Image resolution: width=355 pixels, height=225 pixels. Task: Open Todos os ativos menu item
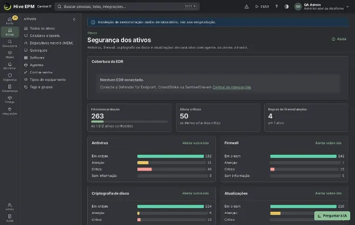click(x=50, y=29)
